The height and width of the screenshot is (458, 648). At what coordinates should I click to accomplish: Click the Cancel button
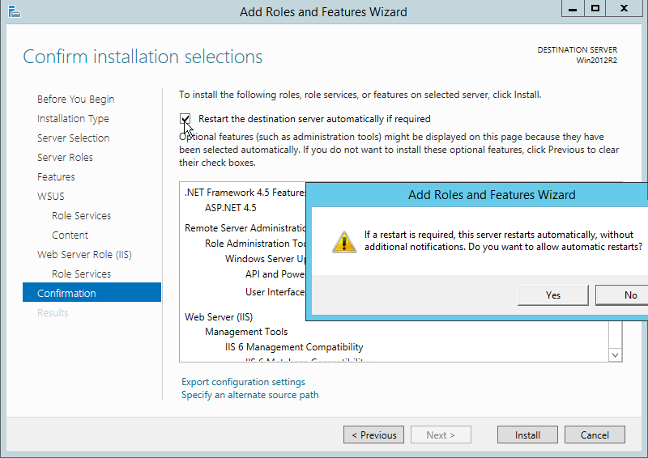point(595,435)
